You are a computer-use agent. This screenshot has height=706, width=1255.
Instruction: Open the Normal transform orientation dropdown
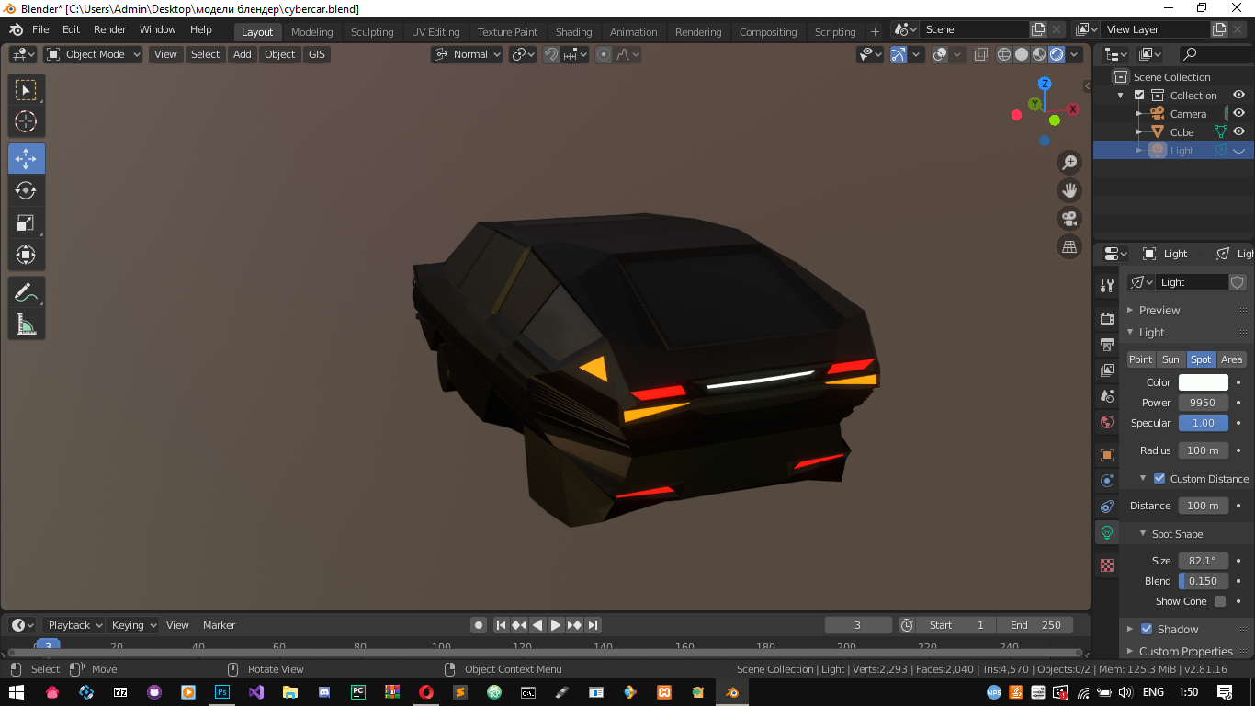[x=469, y=54]
